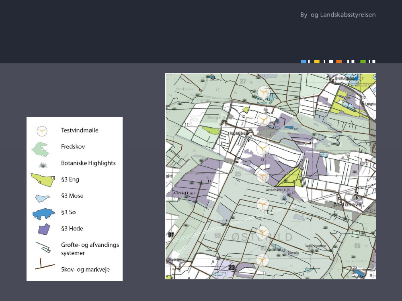This screenshot has width=402, height=301.
Task: Click the 'Storbakke' map label
Action: (x=185, y=89)
